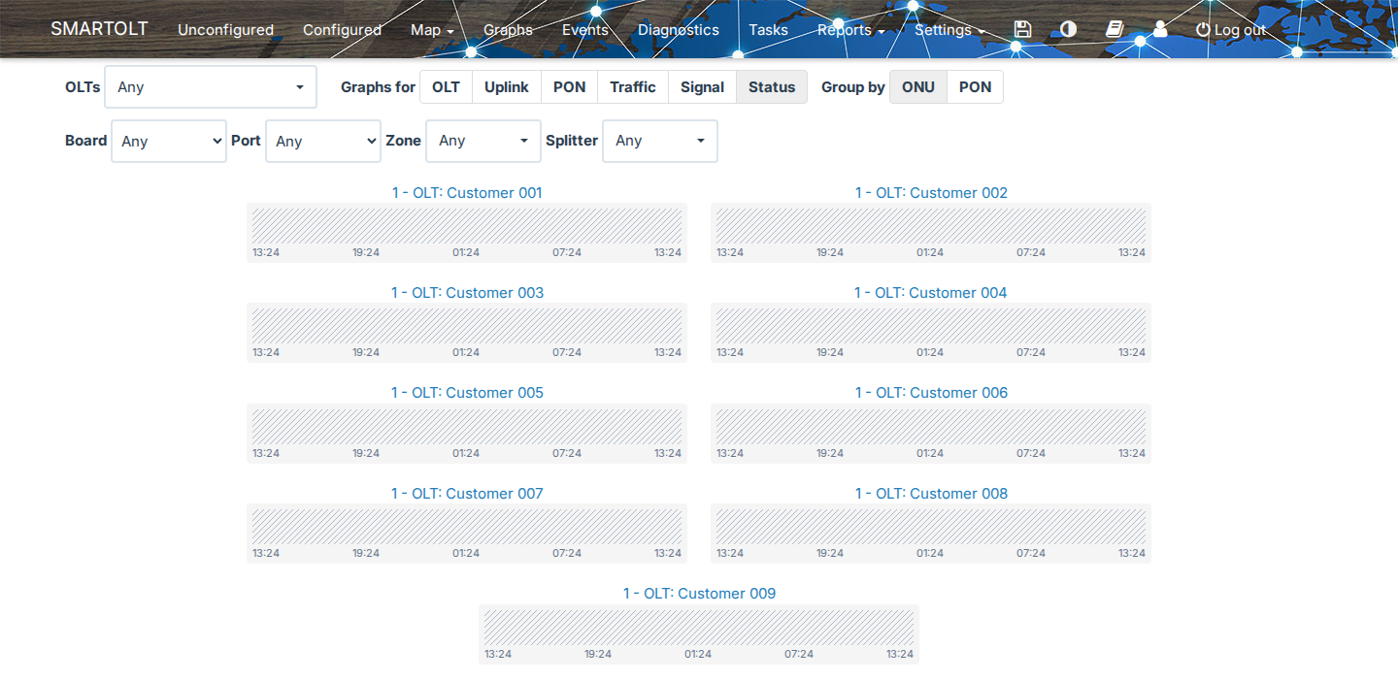Viewport: 1398px width, 681px height.
Task: Open the OLTs dropdown
Action: point(211,87)
